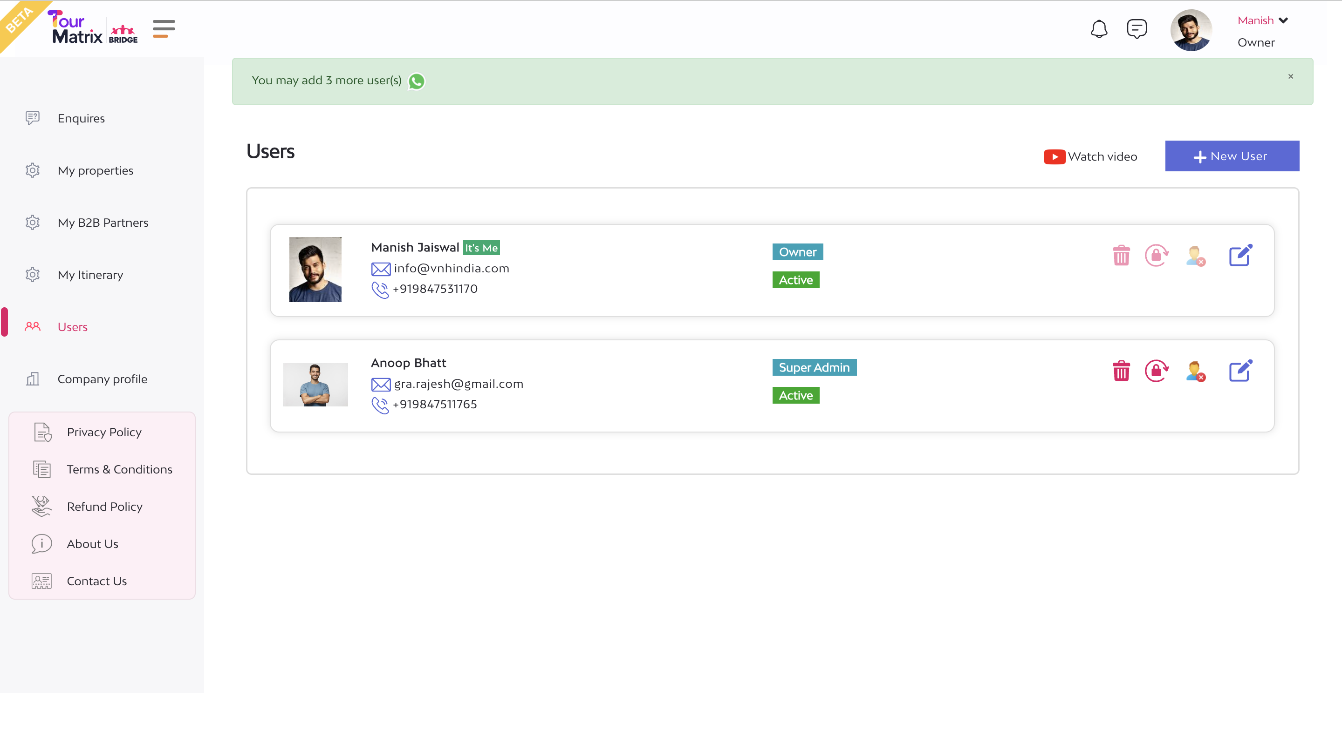This screenshot has height=730, width=1342.
Task: Go to My Itinerary section
Action: [x=90, y=274]
